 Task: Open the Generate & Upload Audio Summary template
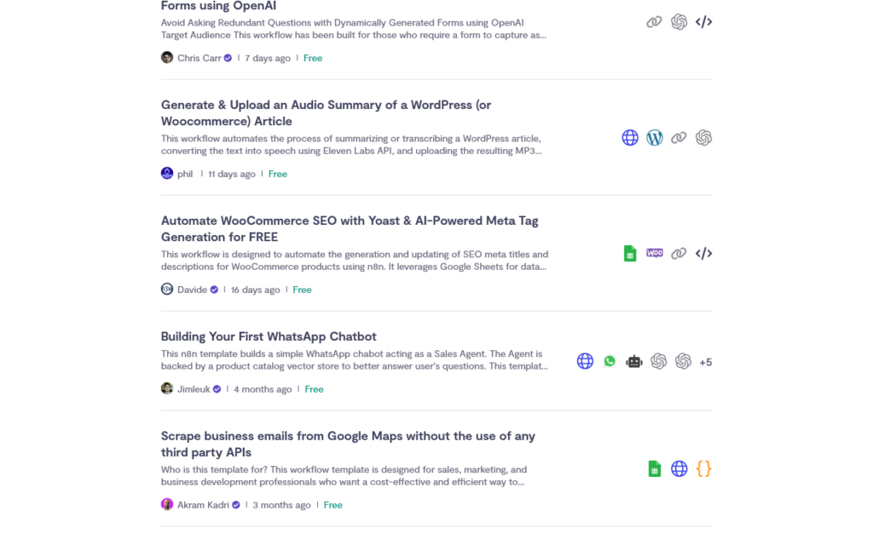point(326,113)
